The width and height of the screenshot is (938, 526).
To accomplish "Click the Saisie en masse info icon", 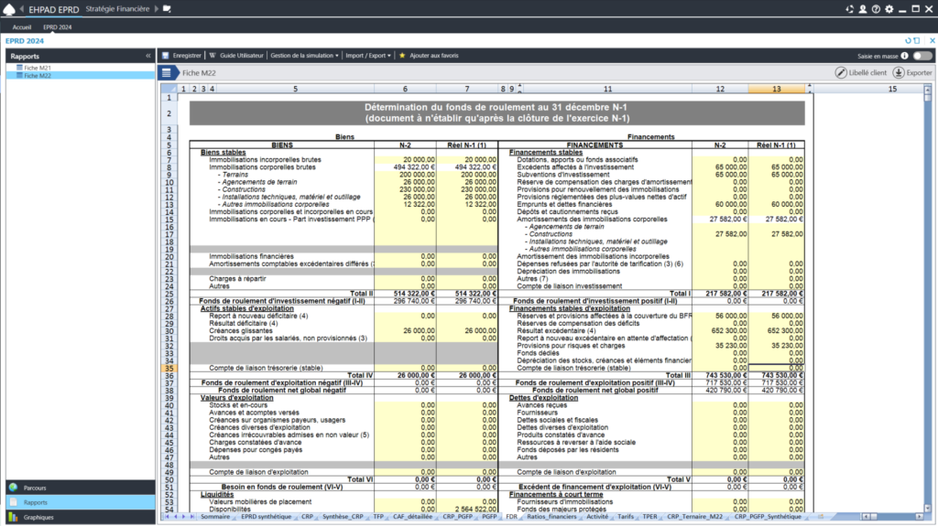I will (x=904, y=56).
